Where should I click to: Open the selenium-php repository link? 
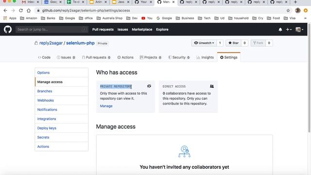point(80,43)
